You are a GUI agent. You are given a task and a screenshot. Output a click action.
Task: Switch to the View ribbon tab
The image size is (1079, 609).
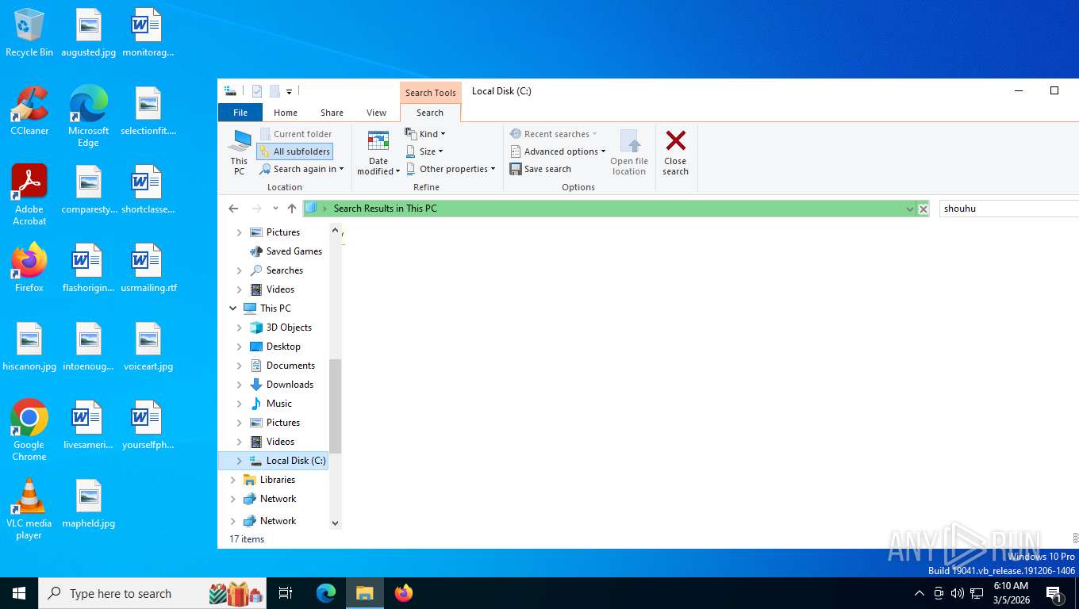point(377,113)
